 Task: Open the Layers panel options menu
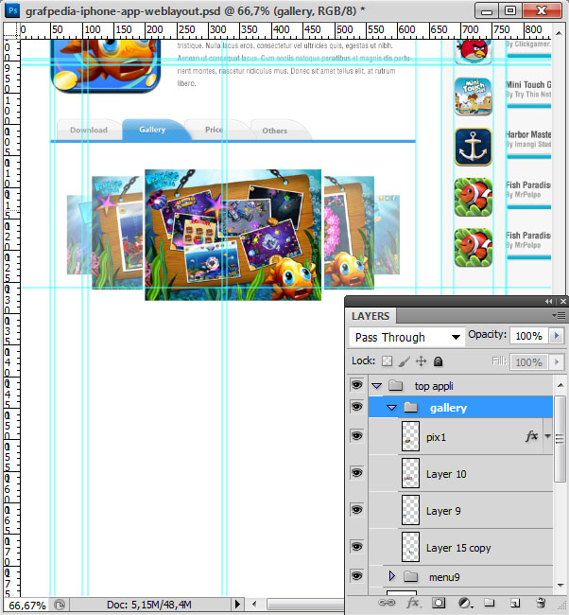559,315
